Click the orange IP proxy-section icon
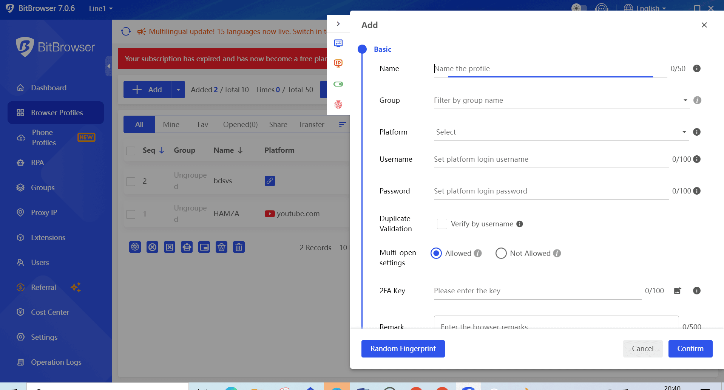 (338, 63)
